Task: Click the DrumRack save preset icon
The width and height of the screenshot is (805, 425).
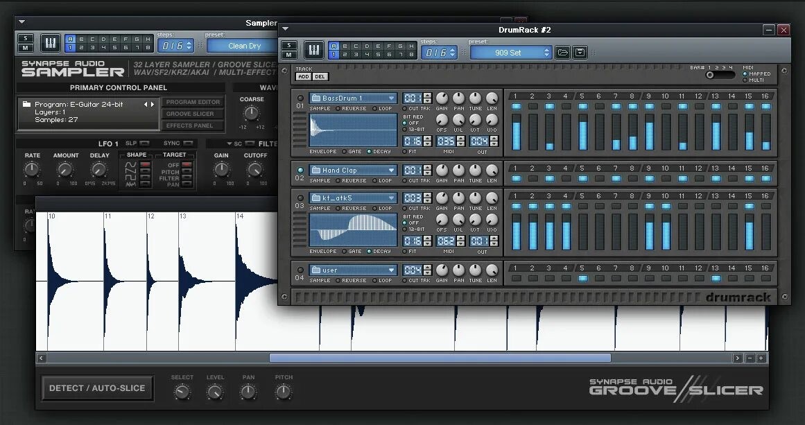Action: [x=580, y=53]
